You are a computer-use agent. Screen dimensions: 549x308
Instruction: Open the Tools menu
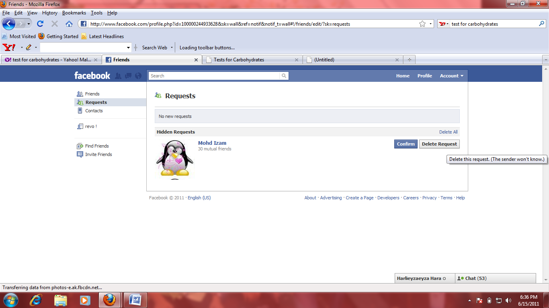click(96, 13)
